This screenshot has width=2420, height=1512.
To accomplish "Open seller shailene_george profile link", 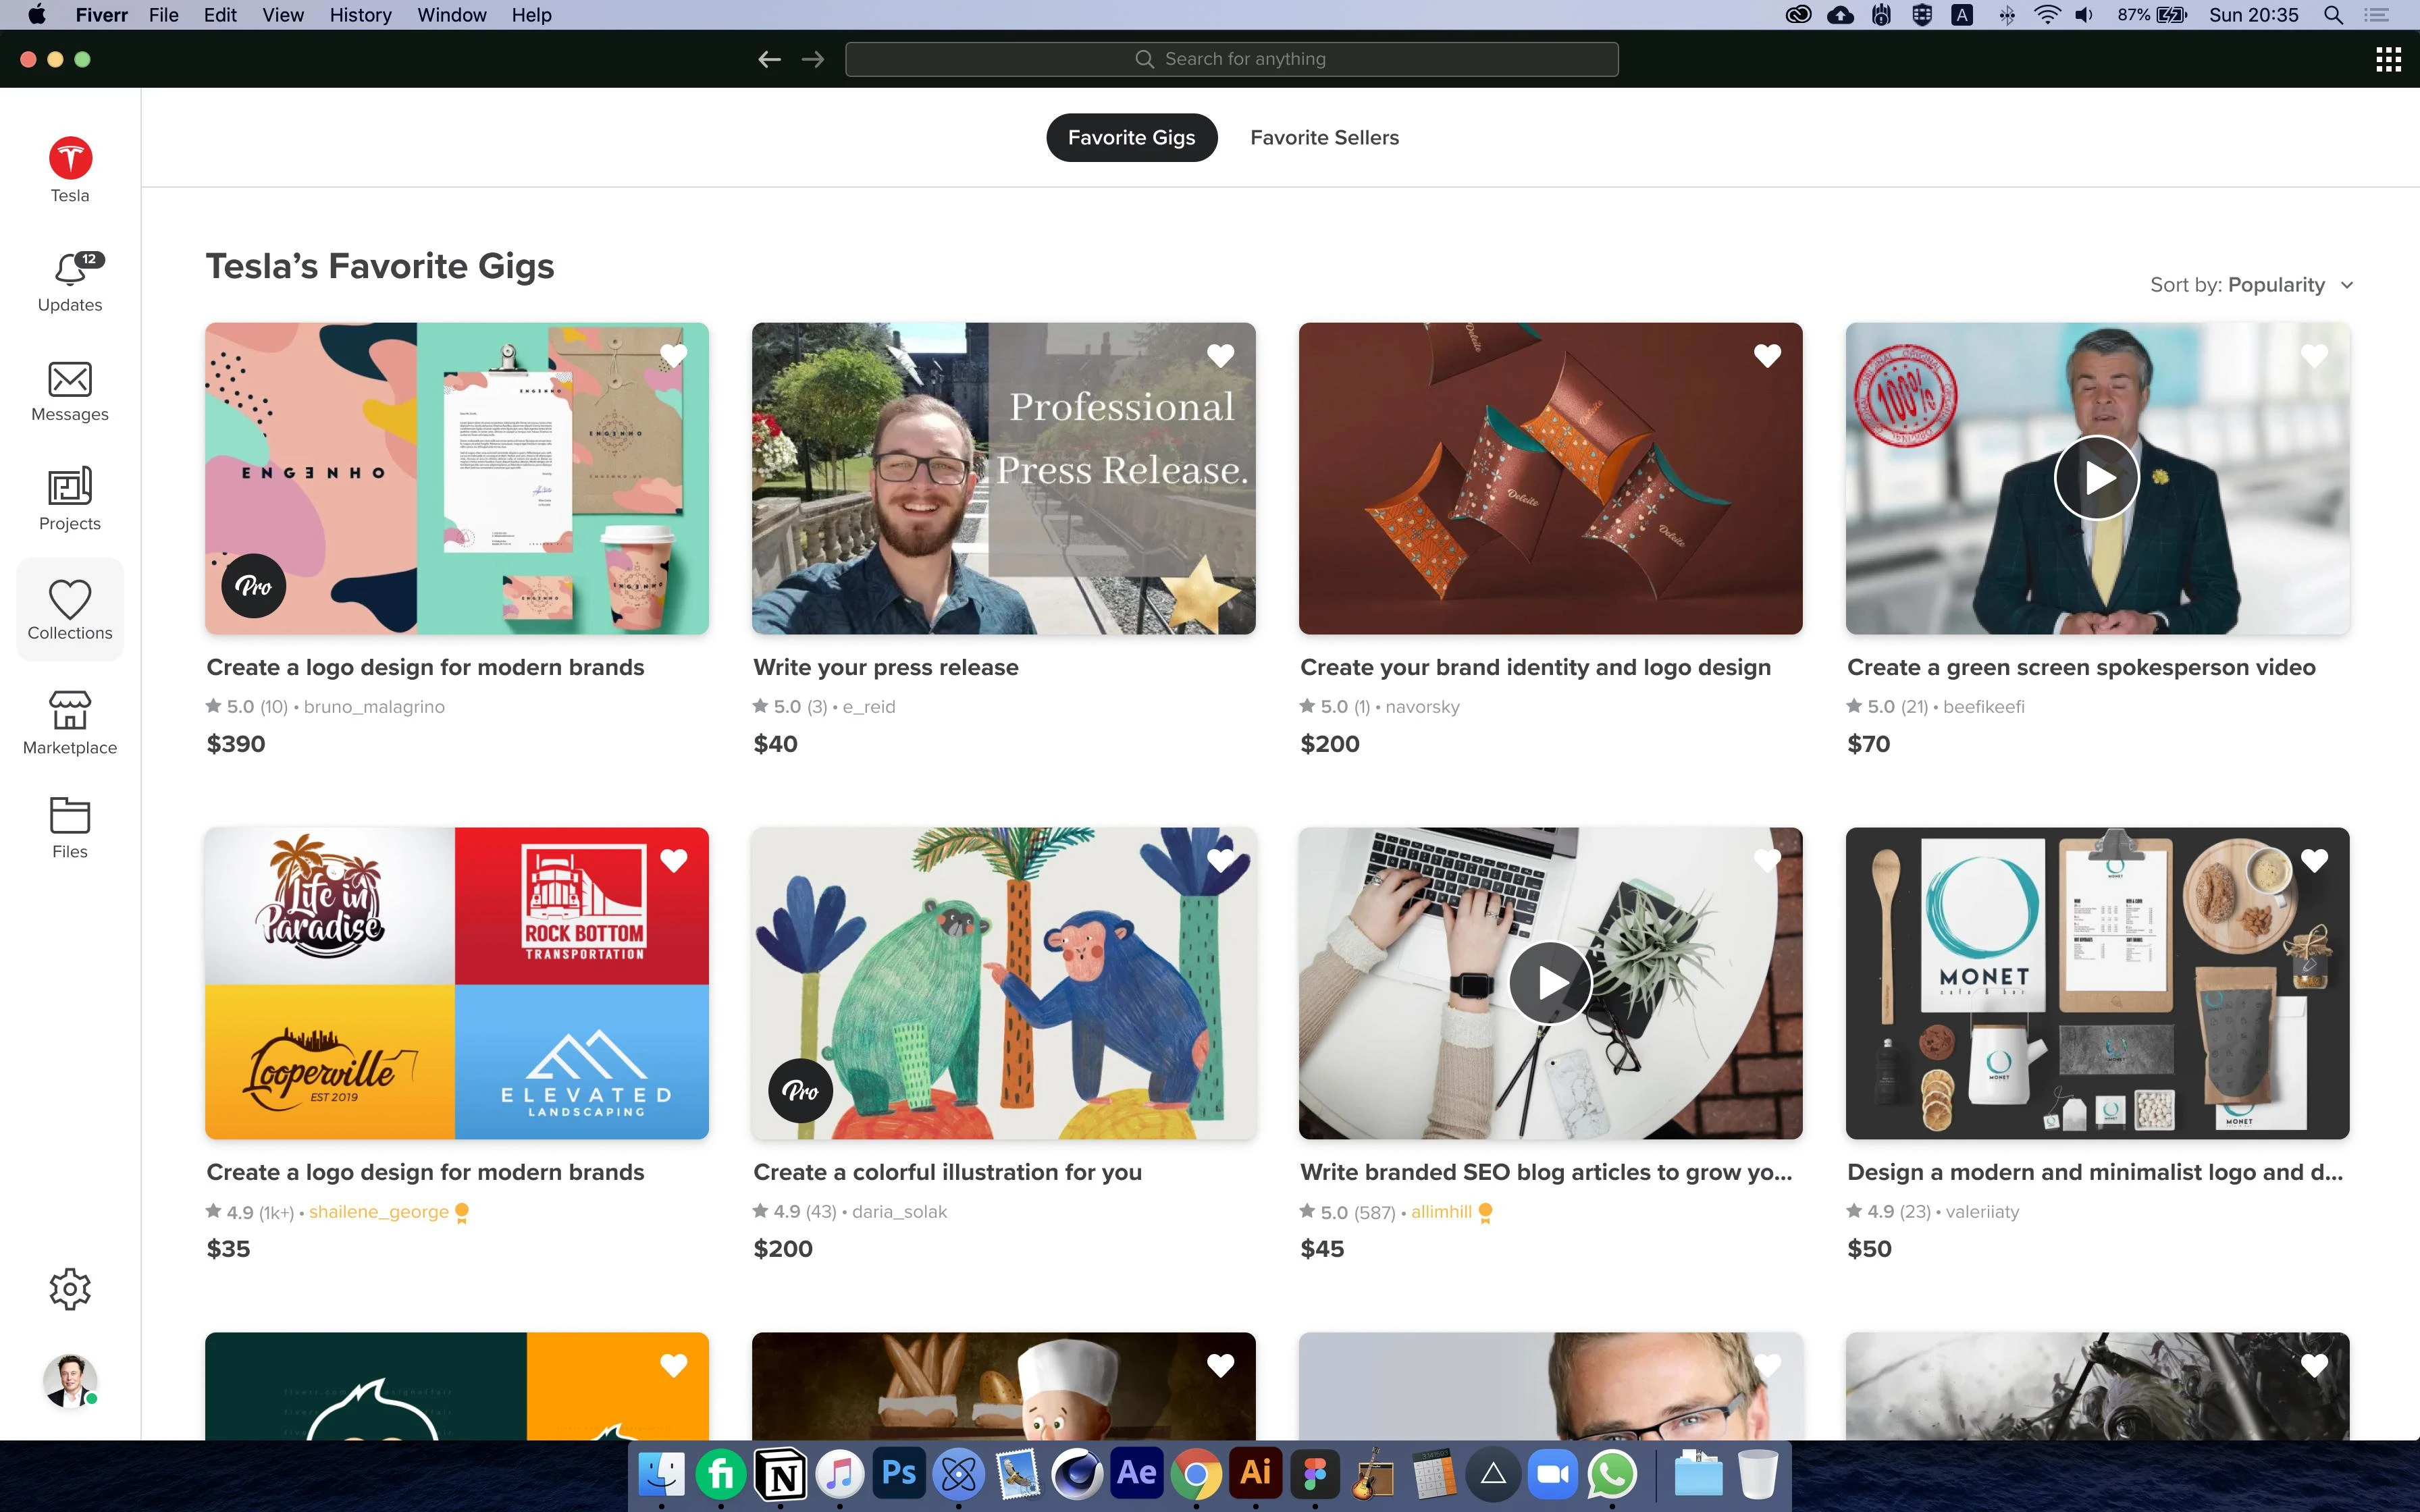I will click(x=378, y=1212).
